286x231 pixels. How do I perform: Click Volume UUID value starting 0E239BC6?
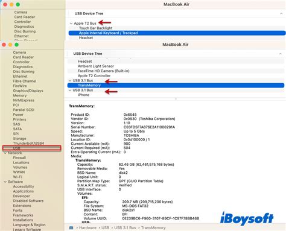160,218
